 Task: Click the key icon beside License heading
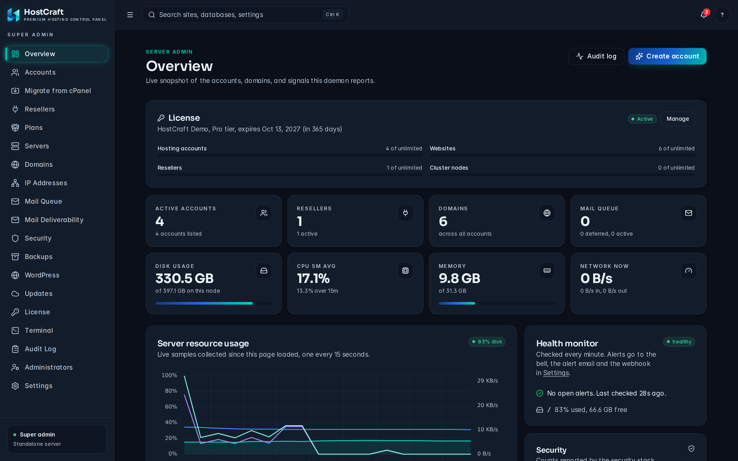161,118
